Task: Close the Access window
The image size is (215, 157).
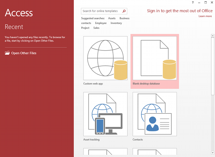Action: (x=212, y=3)
